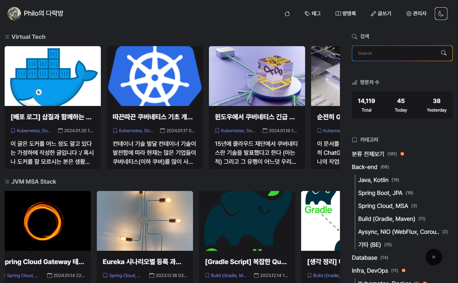
Task: Open the Docker whale thumbnail post
Action: (53, 76)
